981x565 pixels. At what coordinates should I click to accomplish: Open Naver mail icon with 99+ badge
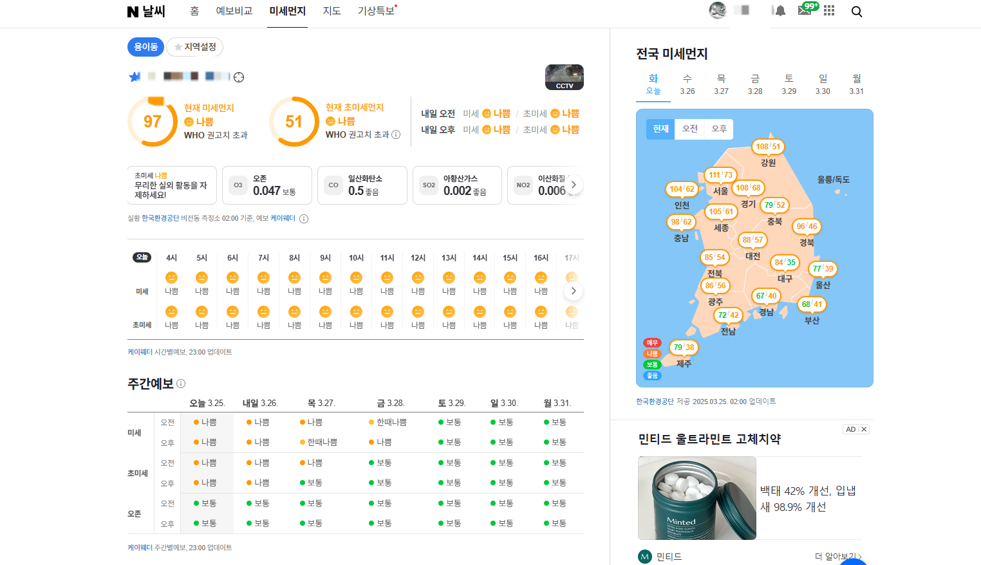(803, 11)
